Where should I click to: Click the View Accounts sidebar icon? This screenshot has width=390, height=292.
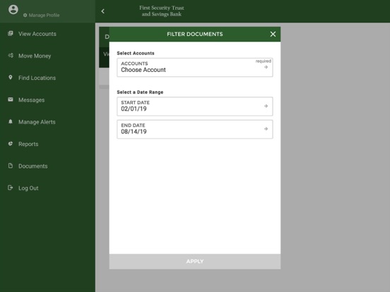coord(11,34)
